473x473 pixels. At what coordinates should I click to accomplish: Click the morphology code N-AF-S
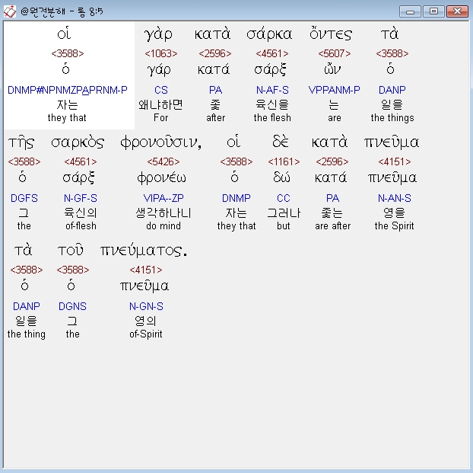click(272, 90)
